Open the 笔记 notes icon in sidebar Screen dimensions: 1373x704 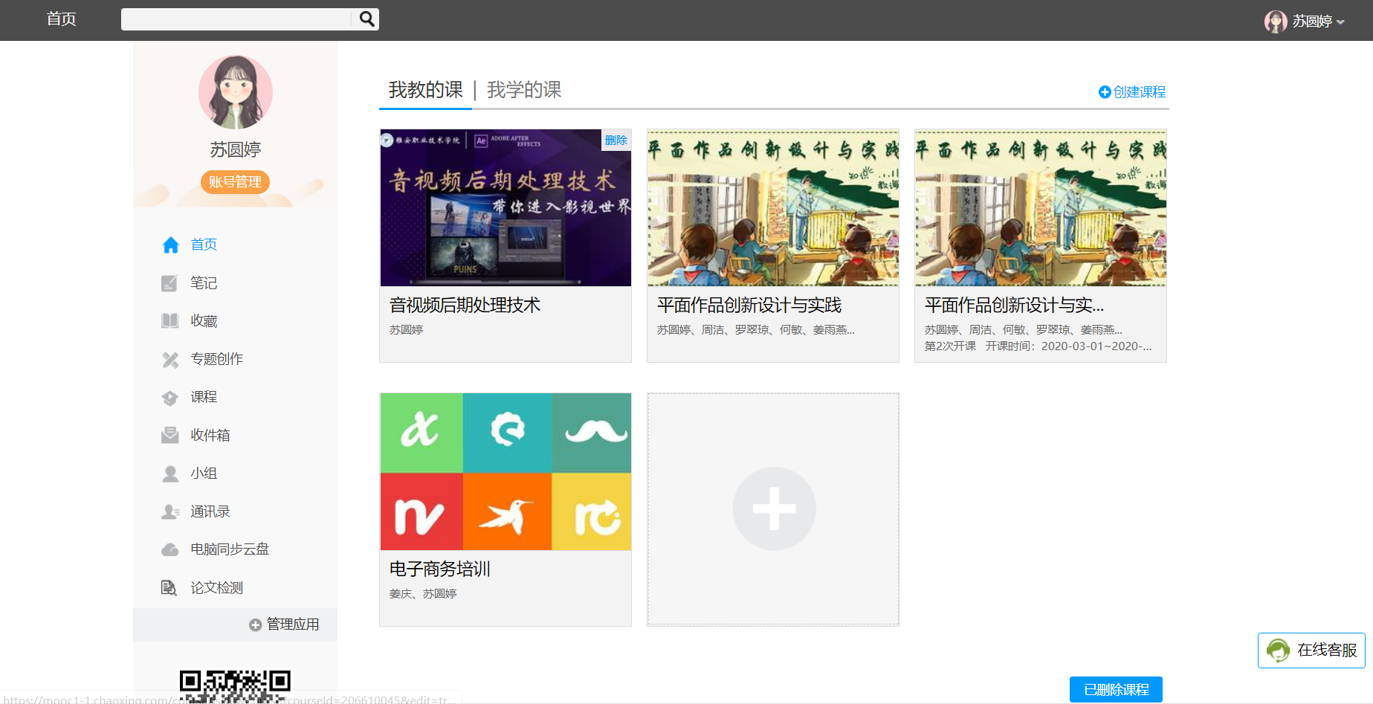point(170,283)
